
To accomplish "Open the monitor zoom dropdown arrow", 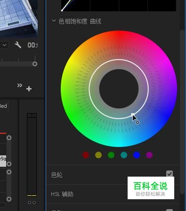I will pyautogui.click(x=4, y=45).
